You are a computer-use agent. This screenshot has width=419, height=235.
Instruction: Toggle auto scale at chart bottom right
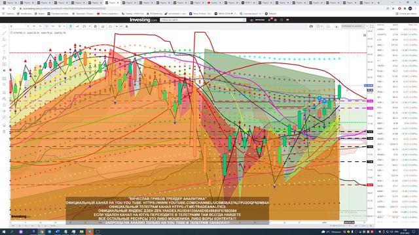pyautogui.click(x=364, y=226)
